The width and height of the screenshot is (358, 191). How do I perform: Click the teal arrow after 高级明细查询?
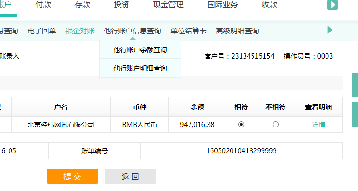[x=330, y=30]
